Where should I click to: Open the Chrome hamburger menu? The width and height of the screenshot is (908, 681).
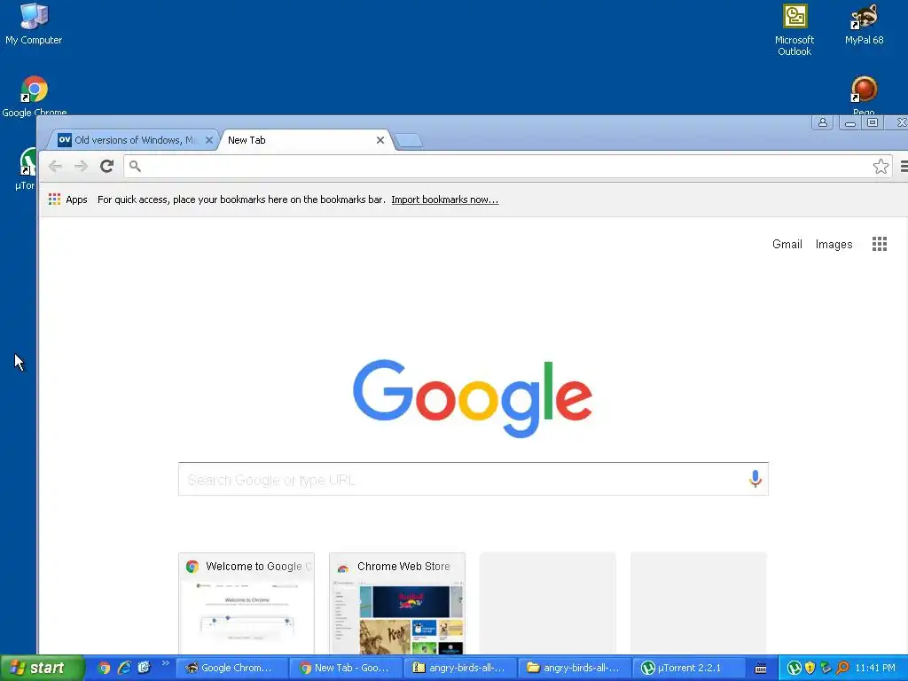(904, 166)
